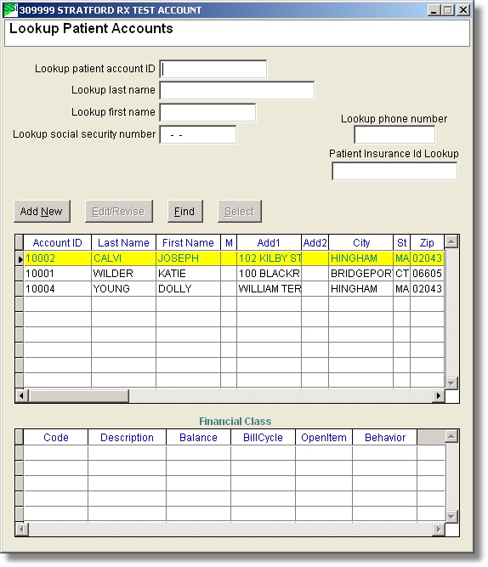Click patient grid scroll left arrow
This screenshot has height=567, width=488.
pyautogui.click(x=22, y=395)
